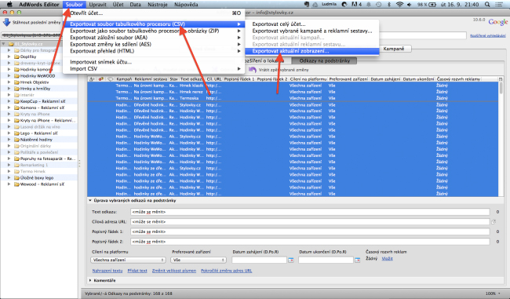Open the Notification Center list icon
This screenshot has height=299, width=510.
[498, 5]
